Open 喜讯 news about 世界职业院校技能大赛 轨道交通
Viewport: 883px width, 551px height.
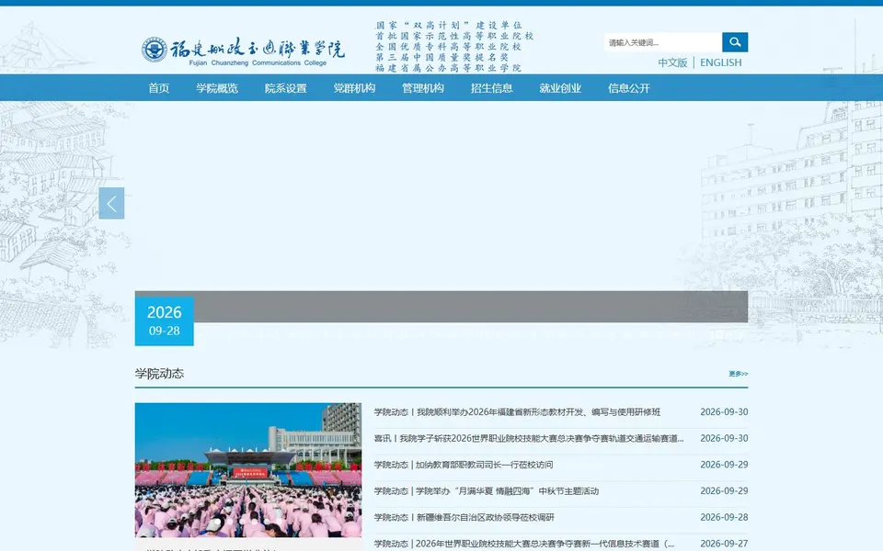[x=529, y=438]
